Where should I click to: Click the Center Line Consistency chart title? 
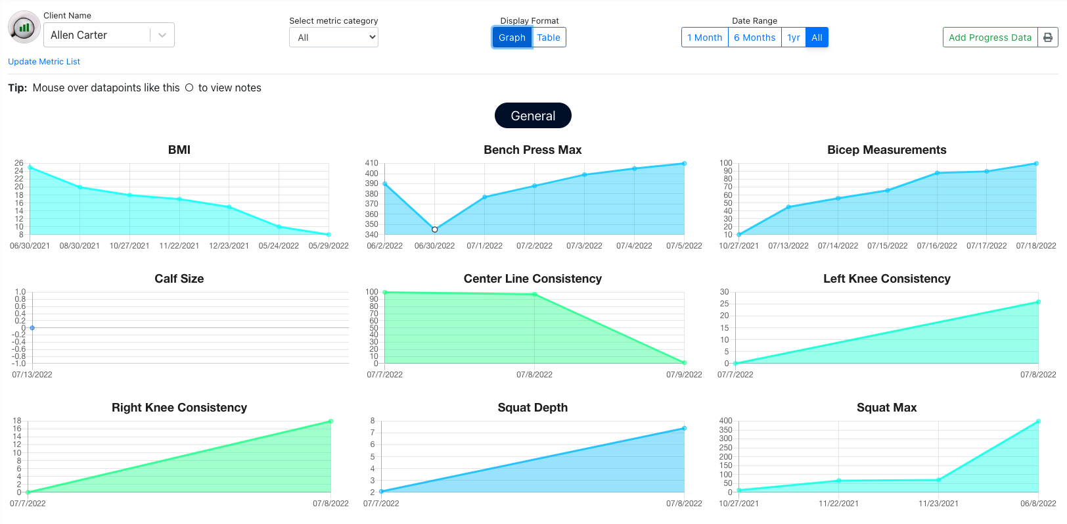click(533, 279)
